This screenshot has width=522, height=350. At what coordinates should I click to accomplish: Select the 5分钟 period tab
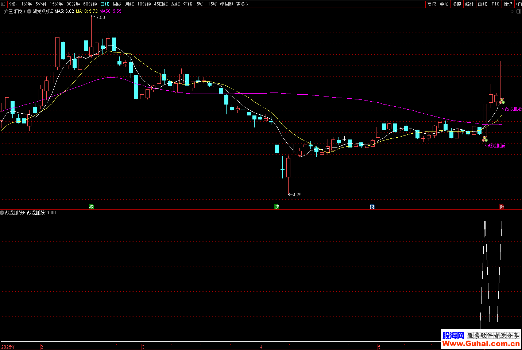41,4
